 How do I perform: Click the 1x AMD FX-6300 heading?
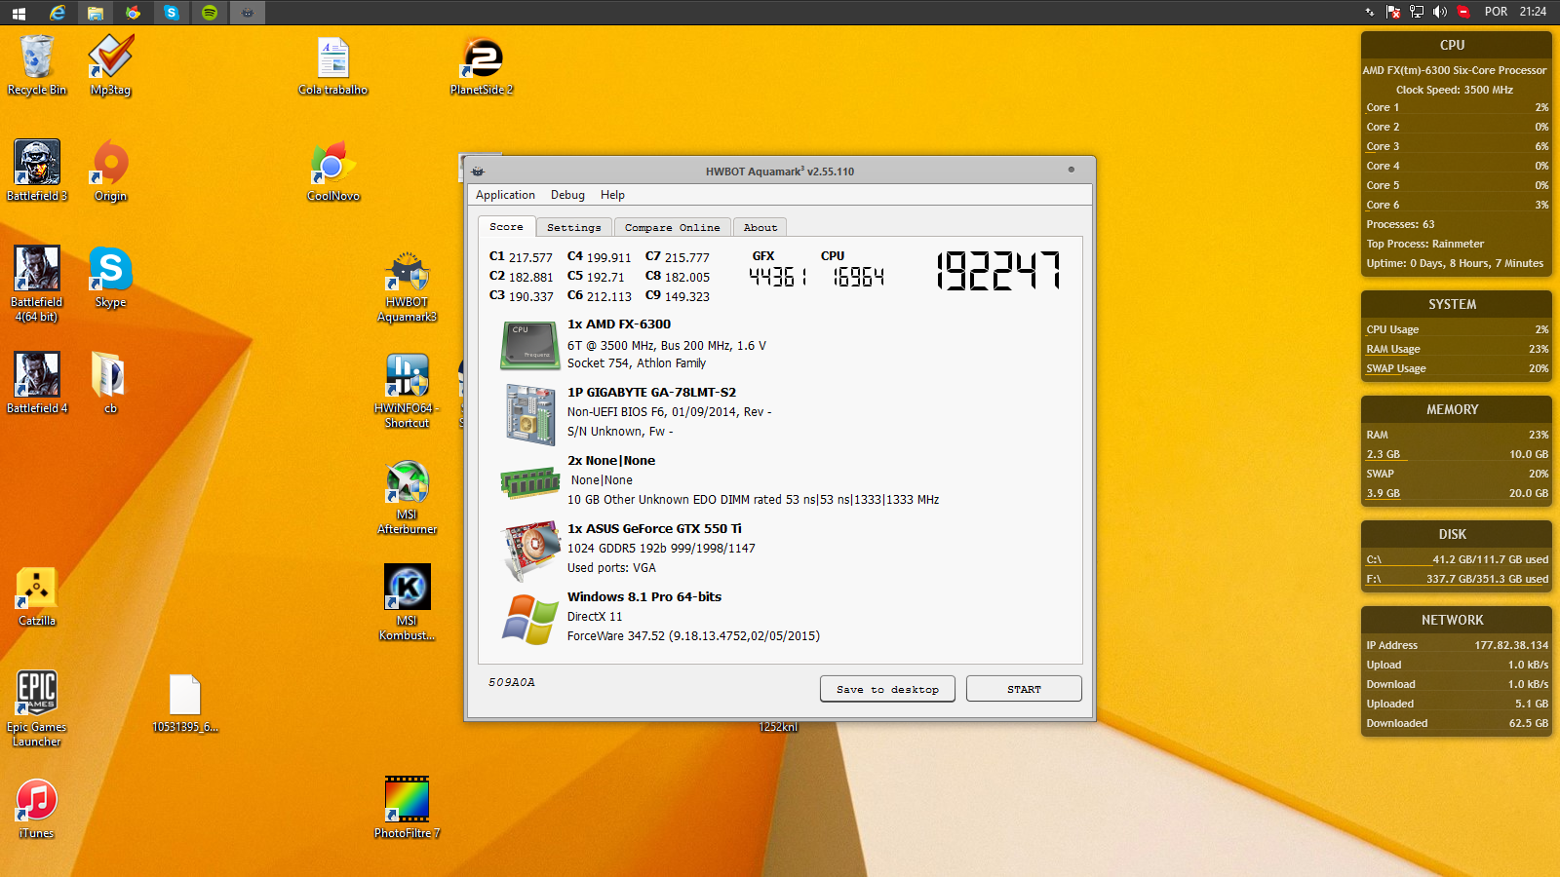point(619,324)
